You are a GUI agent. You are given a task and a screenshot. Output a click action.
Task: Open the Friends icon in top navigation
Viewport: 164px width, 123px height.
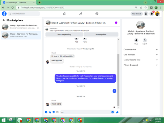(81, 14)
